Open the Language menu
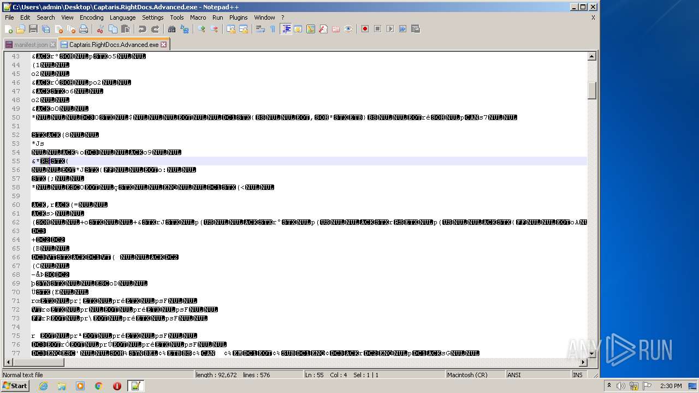Viewport: 699px width, 393px height. [122, 17]
